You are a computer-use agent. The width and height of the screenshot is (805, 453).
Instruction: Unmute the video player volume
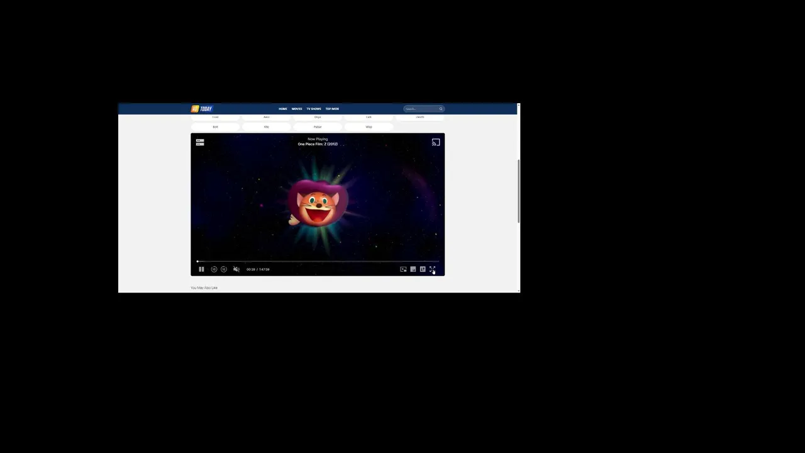pyautogui.click(x=236, y=269)
